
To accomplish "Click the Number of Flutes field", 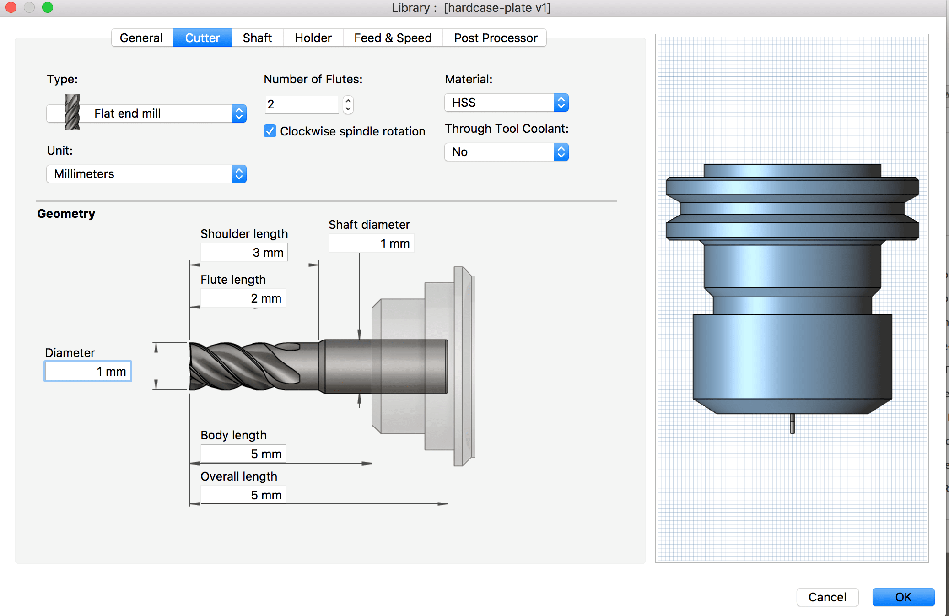I will pyautogui.click(x=302, y=104).
